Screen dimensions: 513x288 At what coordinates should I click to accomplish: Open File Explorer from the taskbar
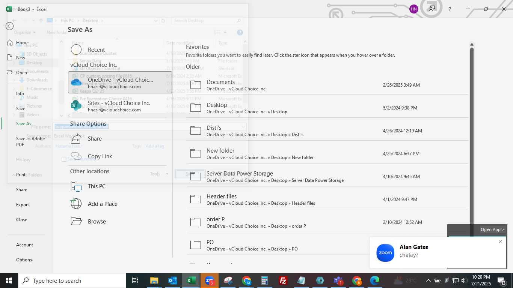[x=154, y=280]
